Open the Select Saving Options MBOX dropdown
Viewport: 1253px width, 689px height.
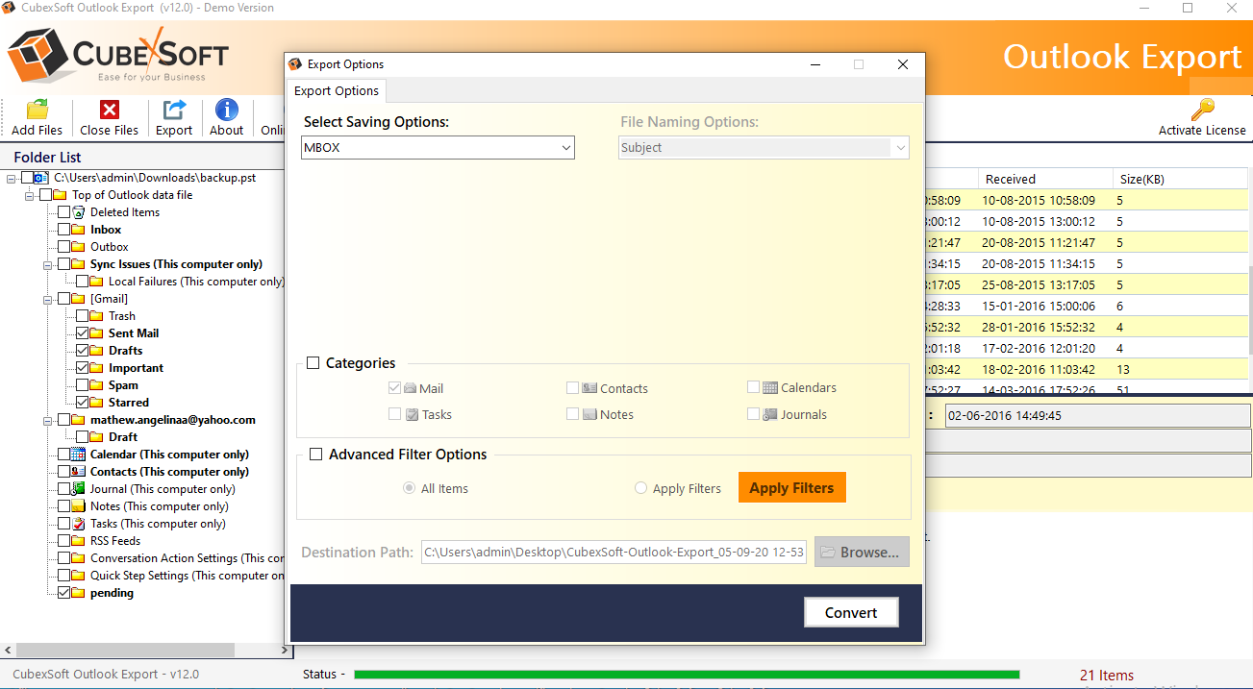click(x=438, y=148)
